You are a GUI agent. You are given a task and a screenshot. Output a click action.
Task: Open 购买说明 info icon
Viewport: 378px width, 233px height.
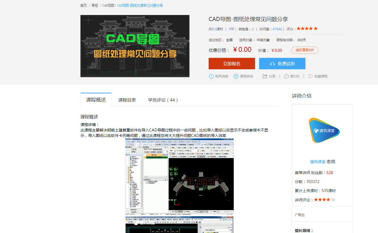(211, 76)
